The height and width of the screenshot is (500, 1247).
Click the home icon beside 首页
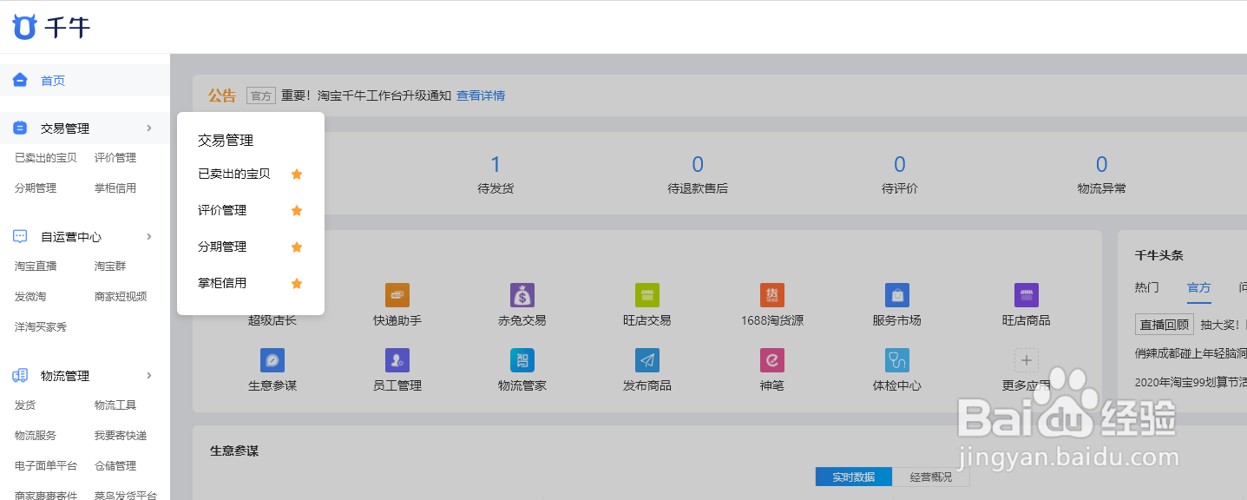[20, 80]
